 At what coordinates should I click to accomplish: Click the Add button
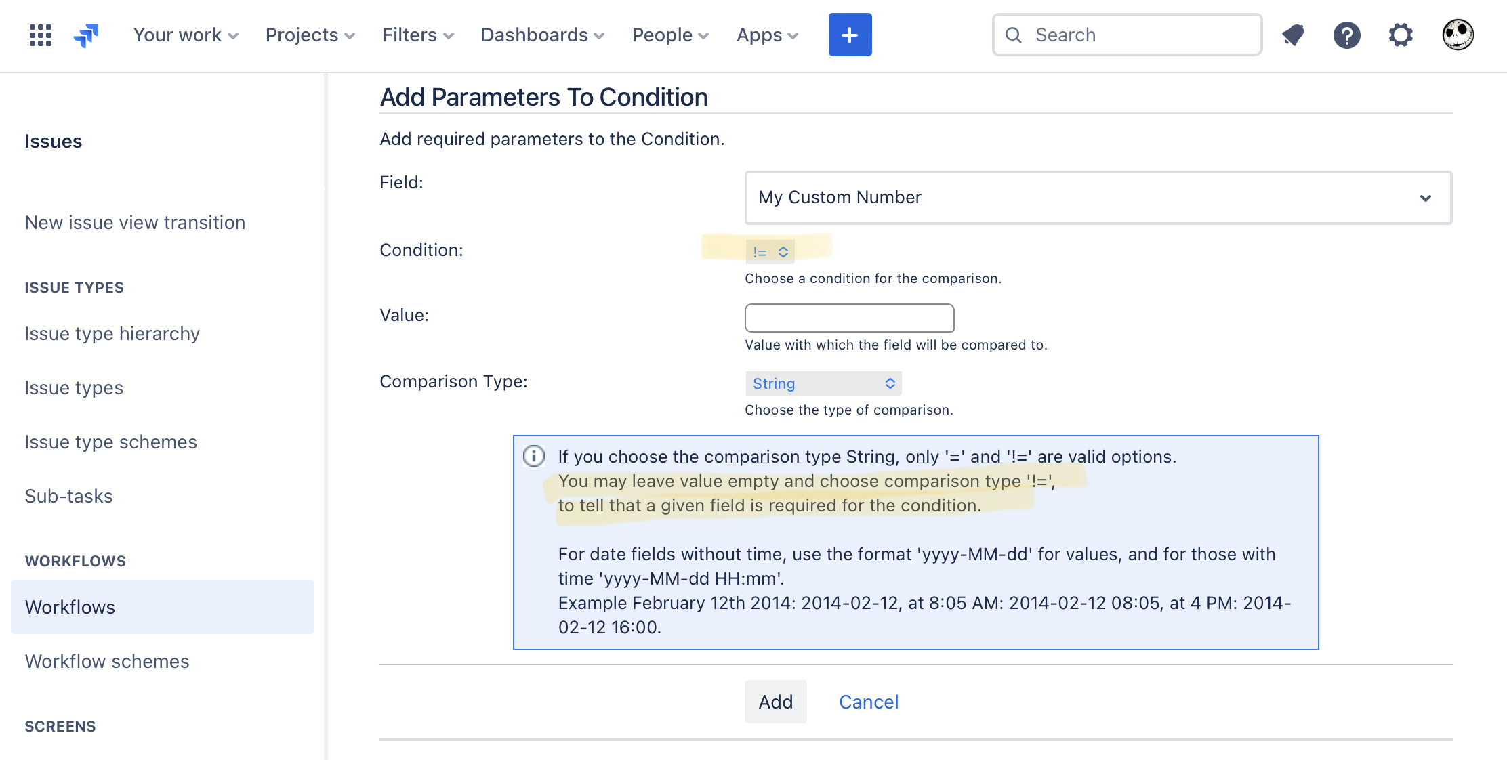776,702
